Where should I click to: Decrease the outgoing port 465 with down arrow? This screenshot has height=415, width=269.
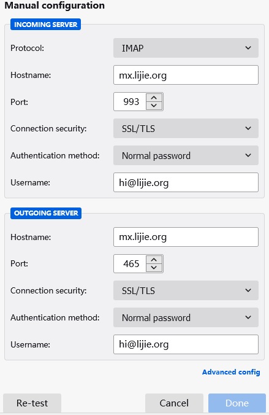click(154, 268)
